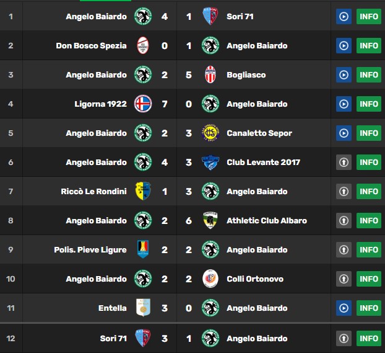385x353 pixels.
Task: Play video of the Ligorna 1922 match
Action: [344, 104]
